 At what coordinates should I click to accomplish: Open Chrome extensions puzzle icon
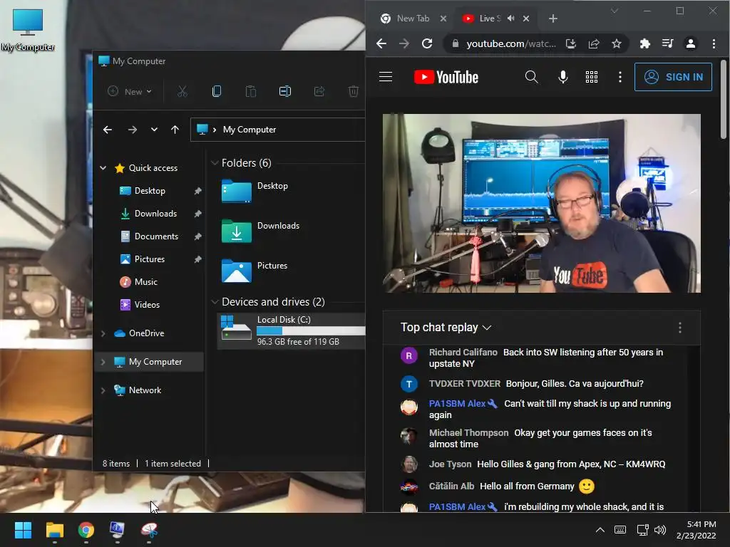pos(644,43)
